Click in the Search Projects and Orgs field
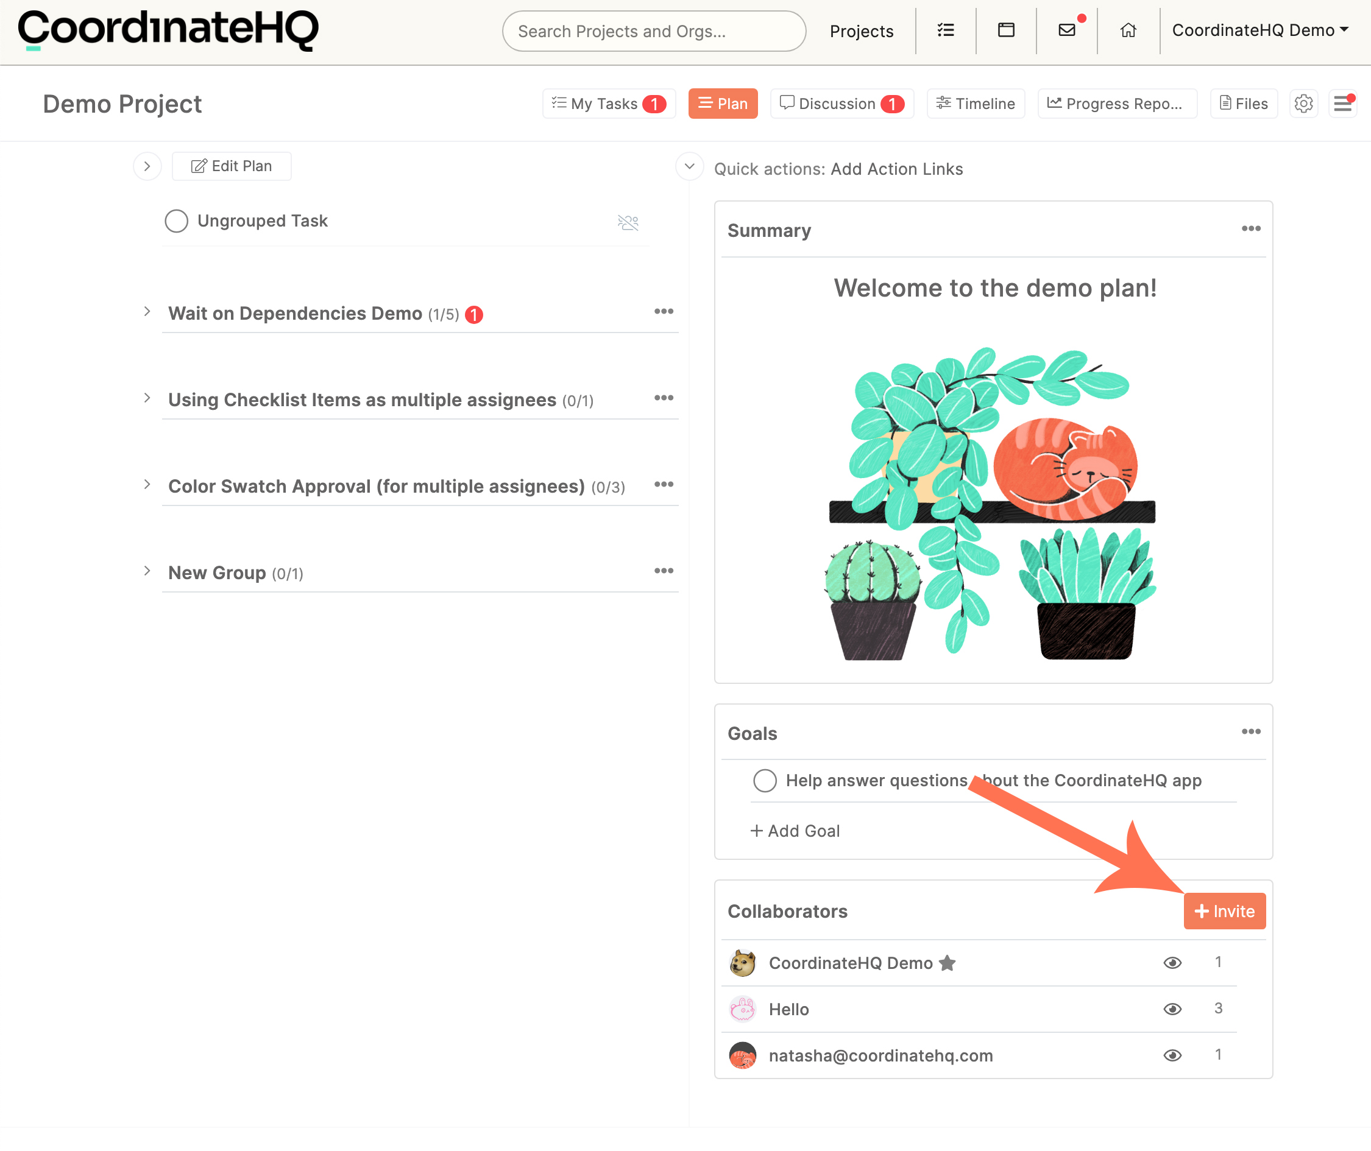Screen dimensions: 1371x1151 653,30
